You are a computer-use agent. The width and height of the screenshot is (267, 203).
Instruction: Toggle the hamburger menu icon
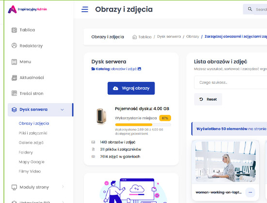[x=85, y=9]
